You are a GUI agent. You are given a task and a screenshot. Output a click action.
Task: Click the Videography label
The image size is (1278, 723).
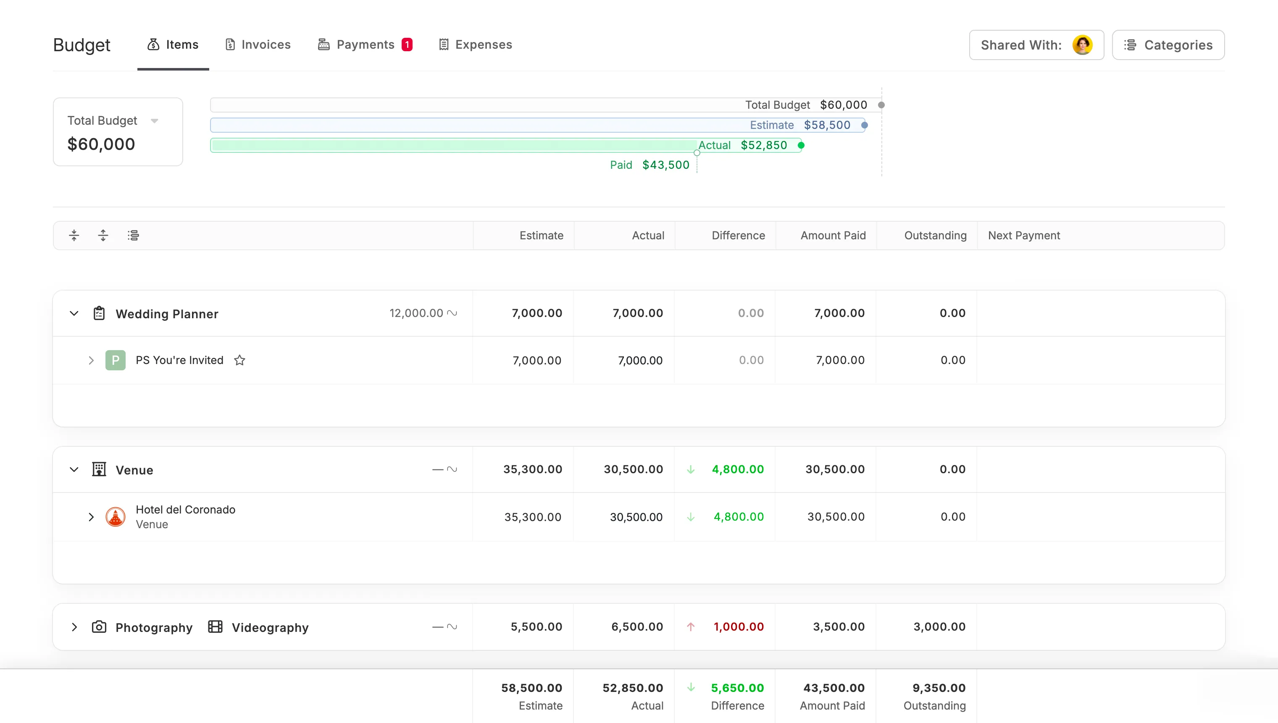(x=270, y=628)
